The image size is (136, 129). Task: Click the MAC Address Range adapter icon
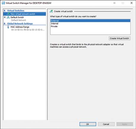click(8, 27)
